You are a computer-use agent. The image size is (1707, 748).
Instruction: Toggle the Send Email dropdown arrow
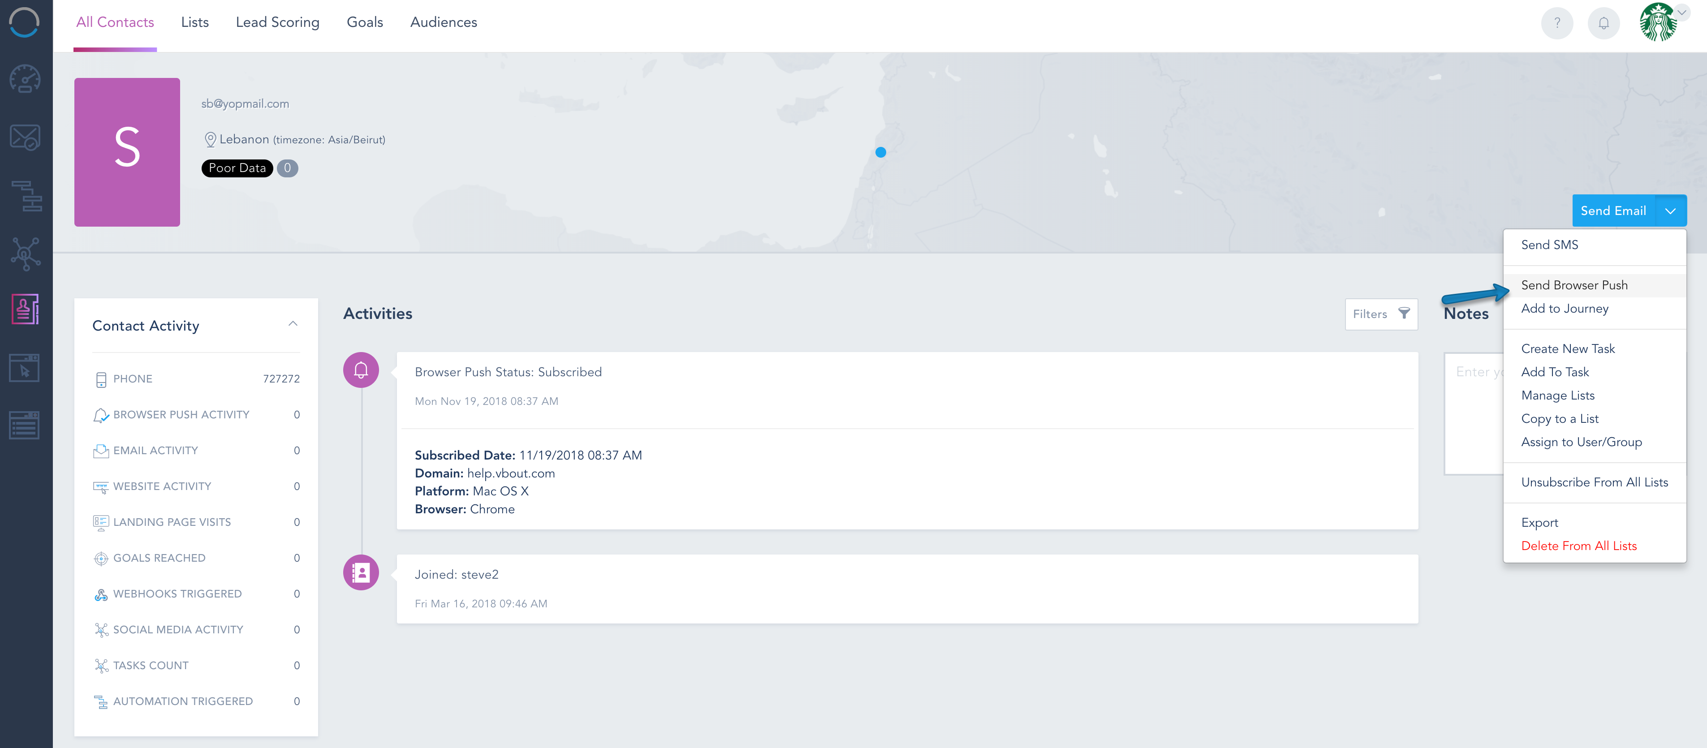coord(1671,211)
